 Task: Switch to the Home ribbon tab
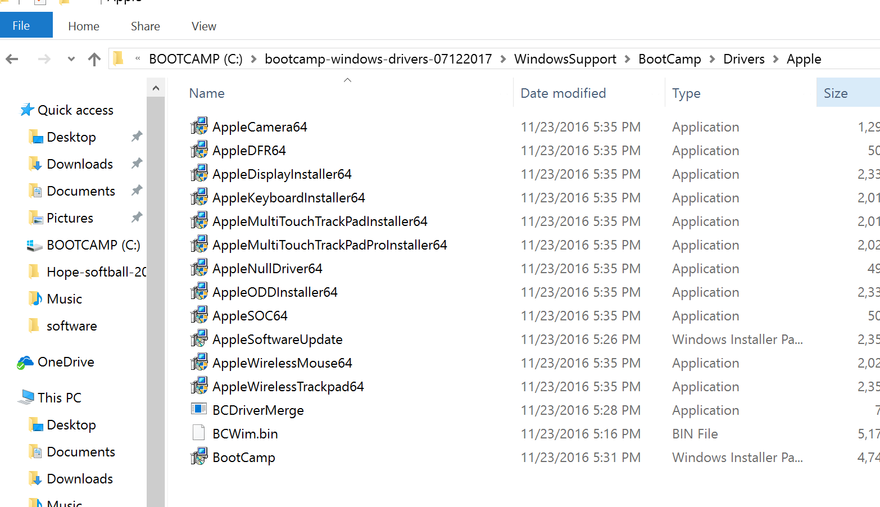84,26
